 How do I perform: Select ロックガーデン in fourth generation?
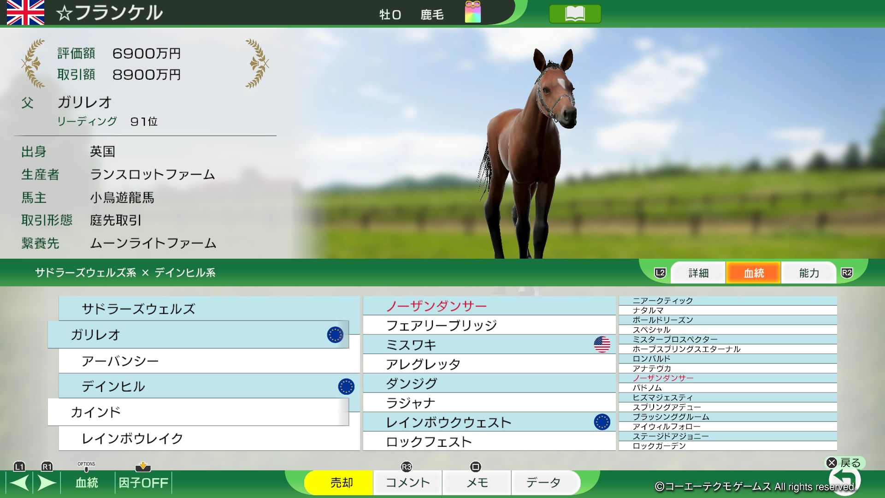[x=728, y=446]
